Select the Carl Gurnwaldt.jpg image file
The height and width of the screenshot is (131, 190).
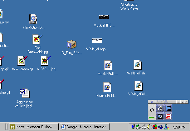click(37, 40)
